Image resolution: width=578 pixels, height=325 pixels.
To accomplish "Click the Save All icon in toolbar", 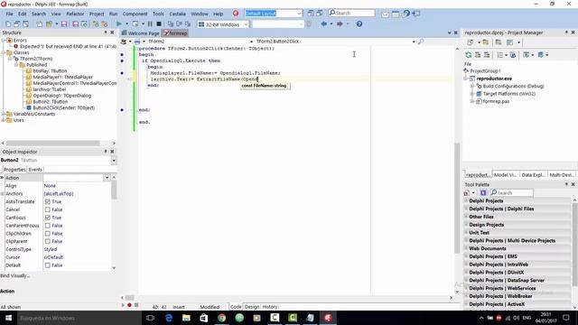I will [x=75, y=24].
